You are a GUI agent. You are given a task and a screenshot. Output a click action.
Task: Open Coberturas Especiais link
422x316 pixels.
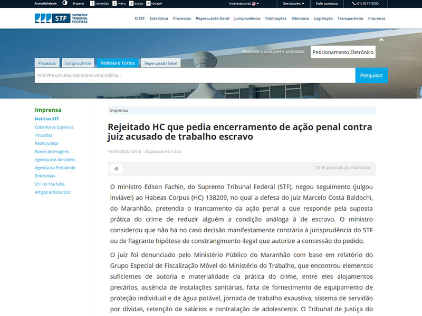(x=54, y=127)
